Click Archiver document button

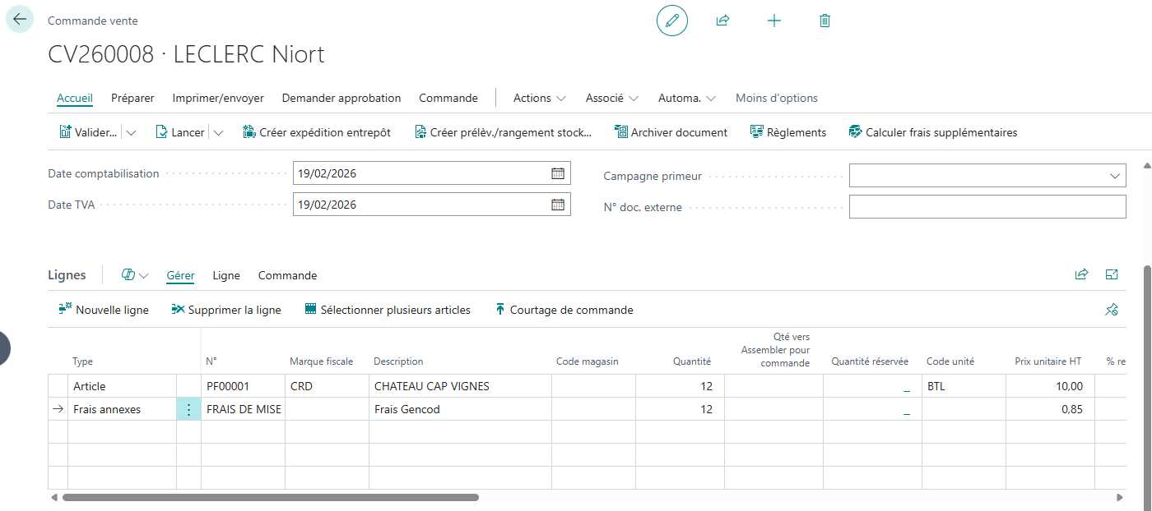point(671,132)
